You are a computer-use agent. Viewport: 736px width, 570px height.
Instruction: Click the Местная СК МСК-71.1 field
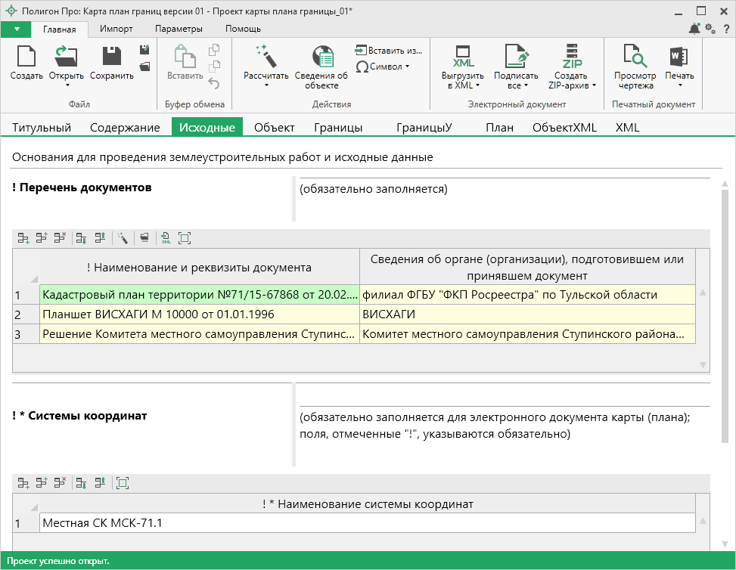pyautogui.click(x=367, y=523)
